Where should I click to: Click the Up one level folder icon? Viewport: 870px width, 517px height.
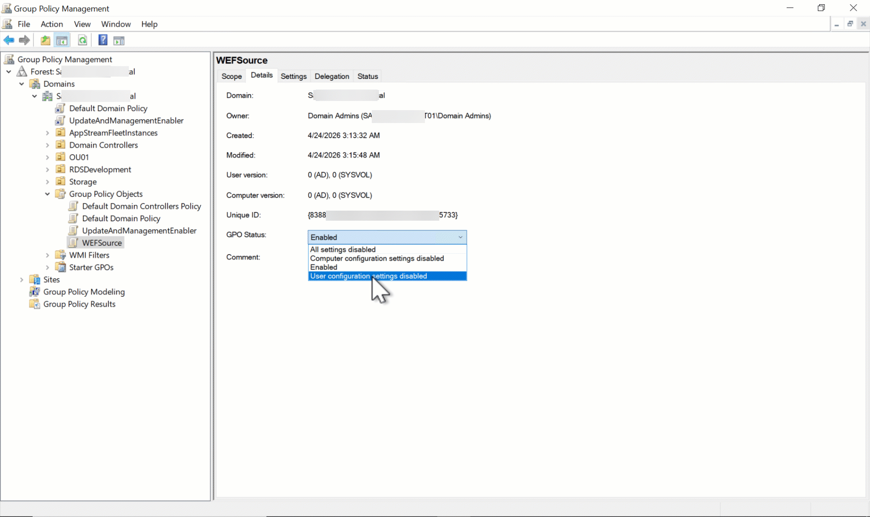coord(46,40)
